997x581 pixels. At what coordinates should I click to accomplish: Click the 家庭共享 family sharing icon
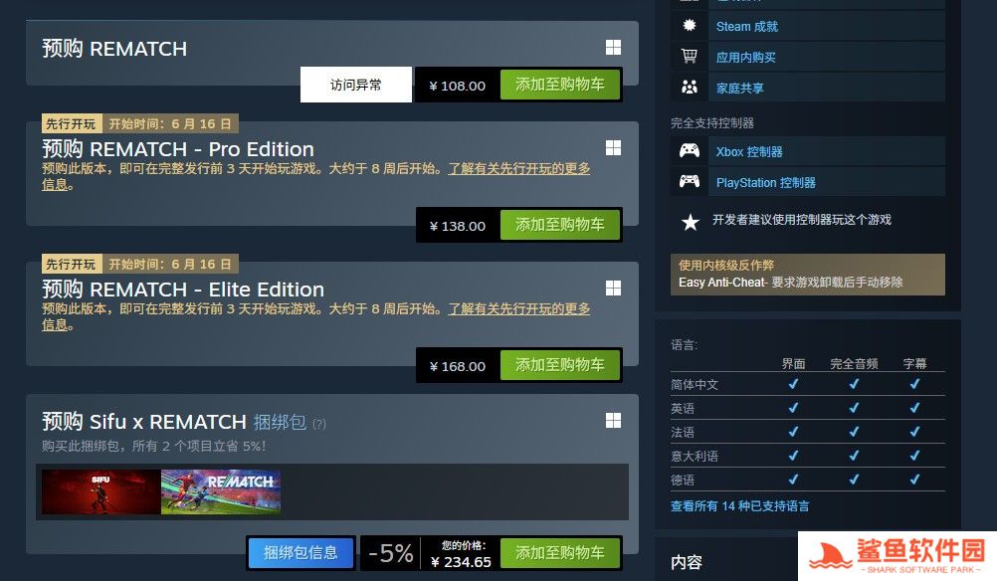[x=690, y=88]
